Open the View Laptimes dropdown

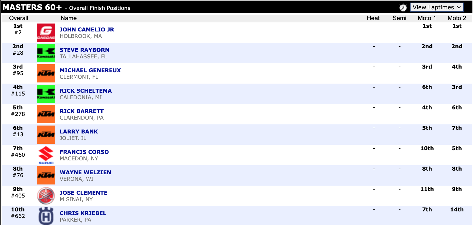click(437, 7)
